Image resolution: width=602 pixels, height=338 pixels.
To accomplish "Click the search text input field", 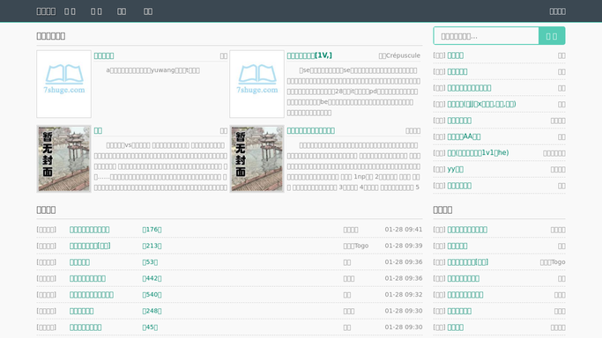I will pyautogui.click(x=486, y=36).
